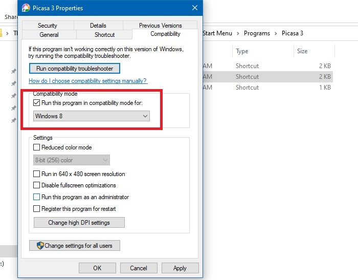Open the Windows 8 compatibility mode dropdown
The height and width of the screenshot is (280, 358).
pos(92,116)
